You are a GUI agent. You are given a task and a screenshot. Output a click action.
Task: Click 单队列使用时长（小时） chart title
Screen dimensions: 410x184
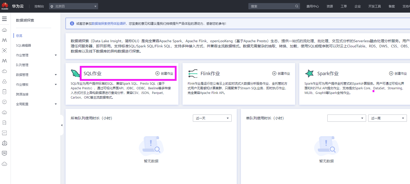coord(265,118)
